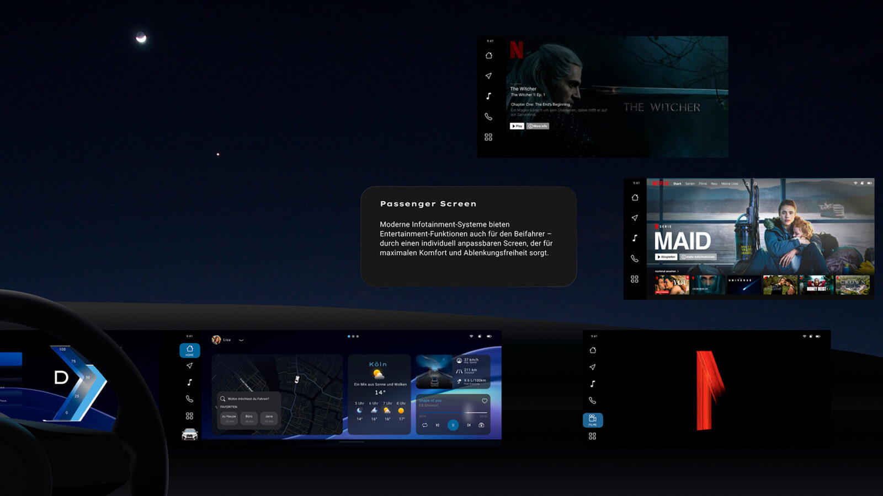Open navigation arrow in driver dashboard sidebar
The width and height of the screenshot is (883, 496).
(189, 365)
